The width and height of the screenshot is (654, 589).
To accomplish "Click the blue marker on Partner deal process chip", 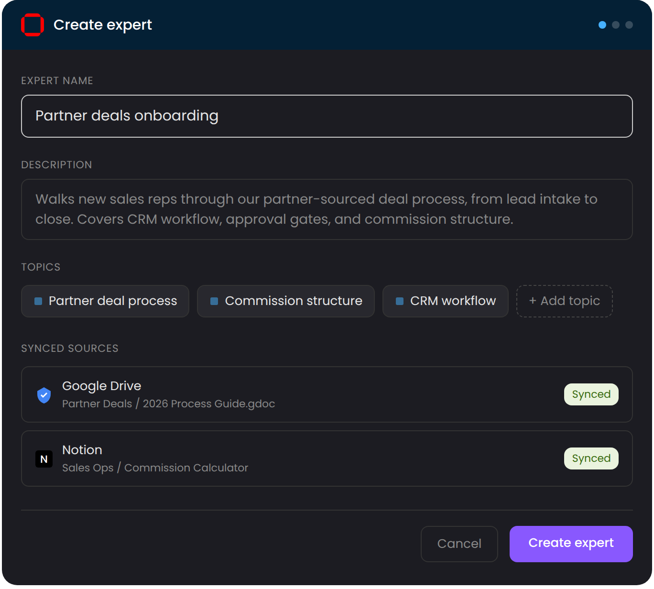I will (39, 301).
